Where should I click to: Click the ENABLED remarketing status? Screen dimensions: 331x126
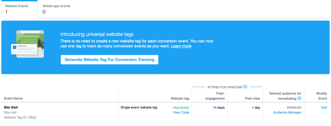tap(294, 108)
